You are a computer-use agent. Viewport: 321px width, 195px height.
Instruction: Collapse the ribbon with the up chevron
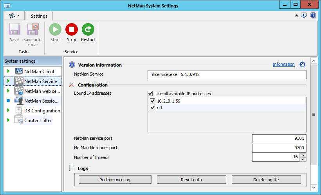point(296,16)
